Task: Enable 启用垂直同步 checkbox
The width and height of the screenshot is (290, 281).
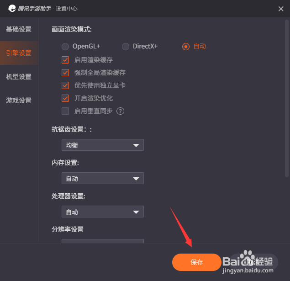Action: coord(65,111)
